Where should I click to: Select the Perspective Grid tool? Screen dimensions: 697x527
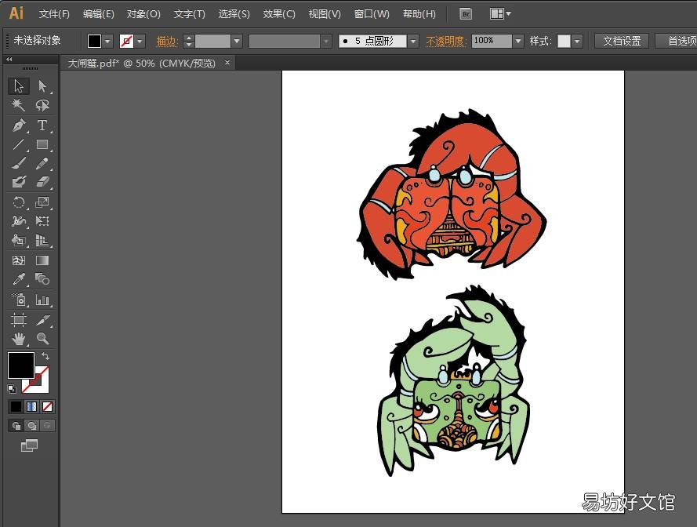point(42,240)
